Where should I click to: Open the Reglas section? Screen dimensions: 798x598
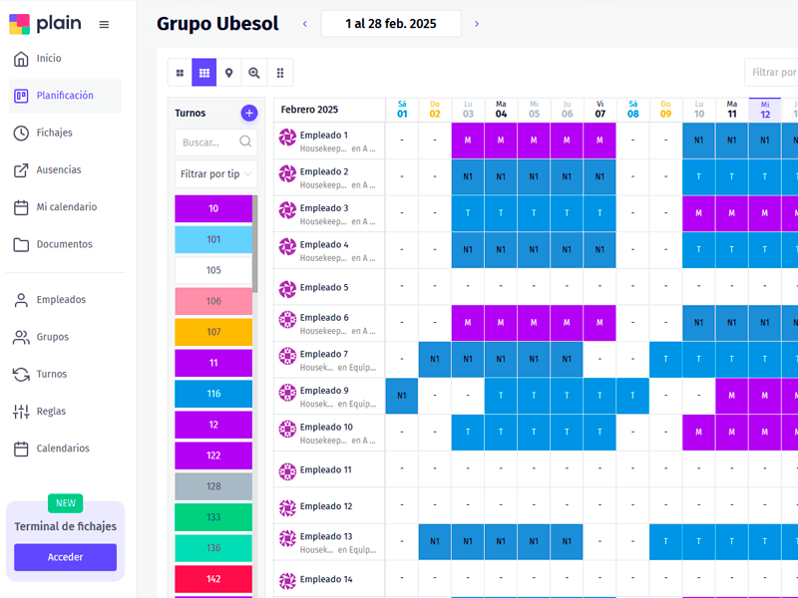[x=51, y=412]
